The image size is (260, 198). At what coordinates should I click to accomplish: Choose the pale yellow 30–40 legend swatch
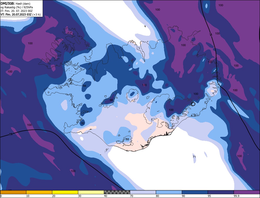click(x=91, y=192)
